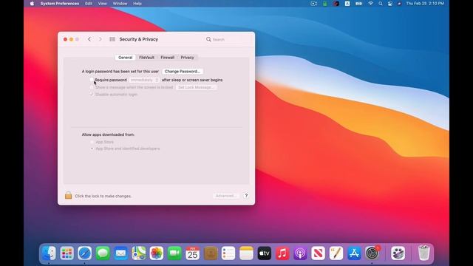Open Music app in the Dock
This screenshot has height=266, width=473.
click(x=282, y=253)
